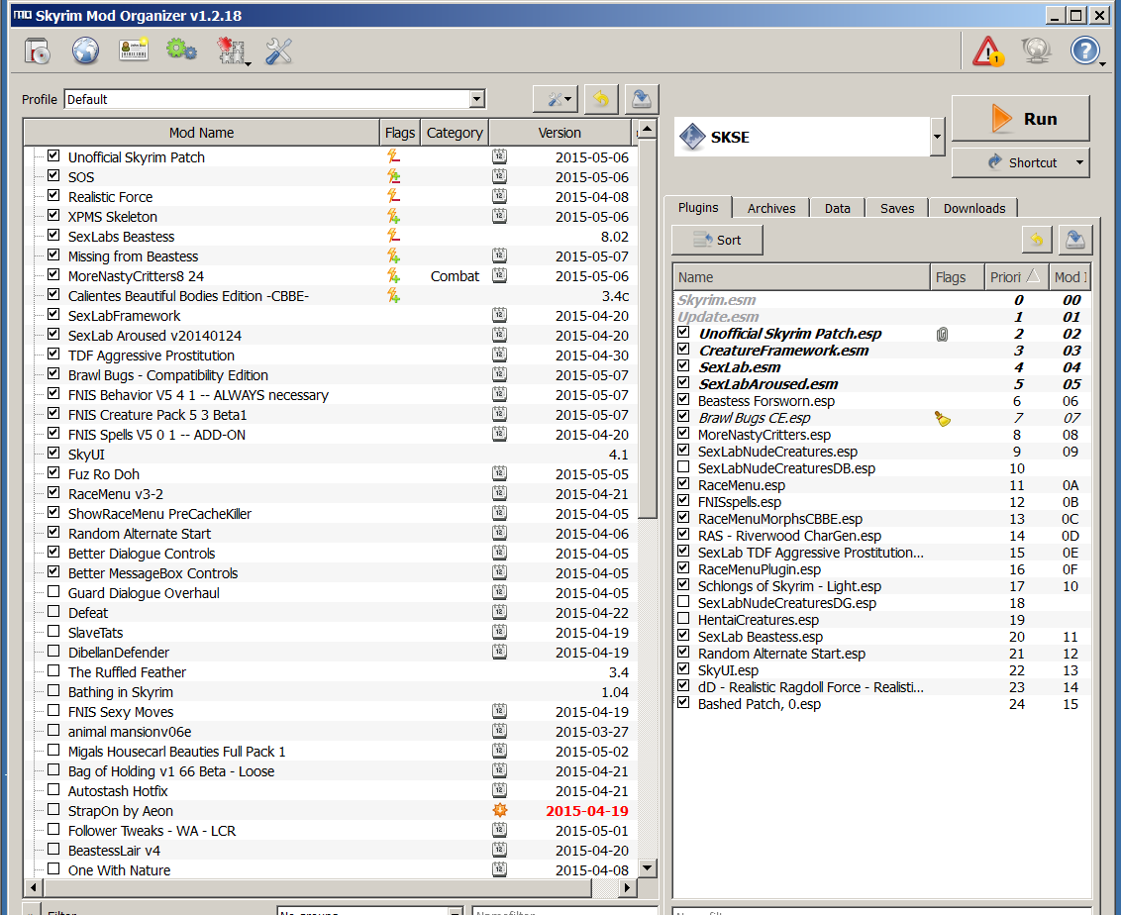Enable the HentaiCreatures.esp plugin checkbox

coord(683,619)
